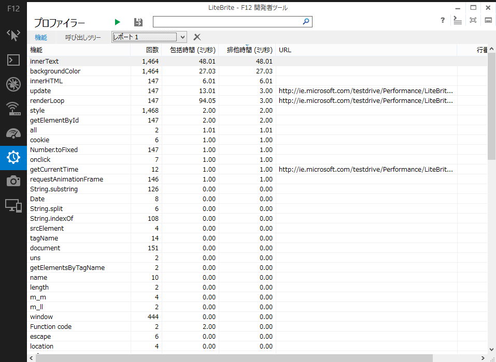Sort by the URL column header
The image size is (496, 362).
coord(366,50)
